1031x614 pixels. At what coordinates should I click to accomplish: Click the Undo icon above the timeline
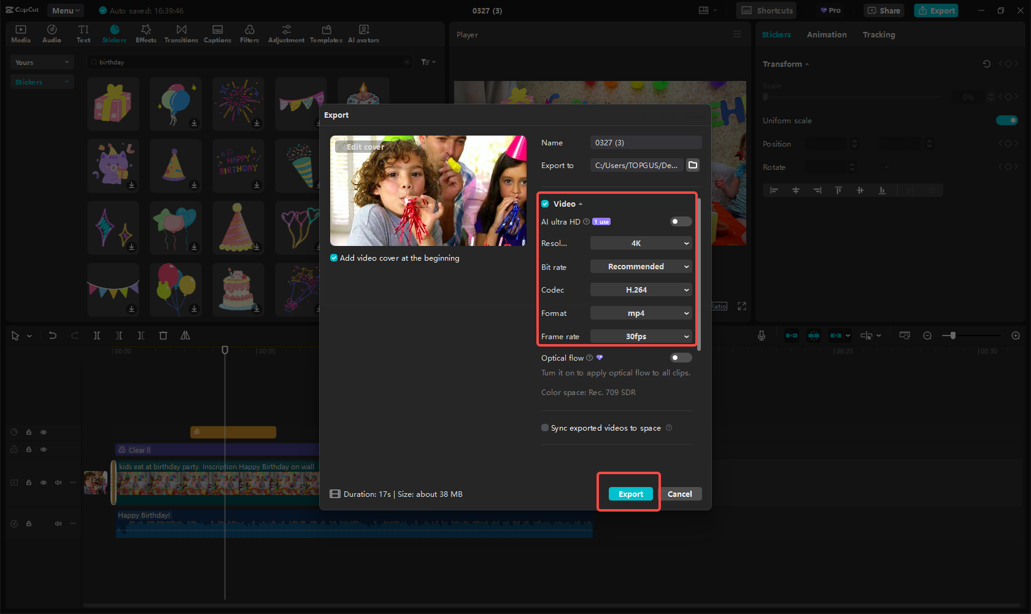coord(53,336)
